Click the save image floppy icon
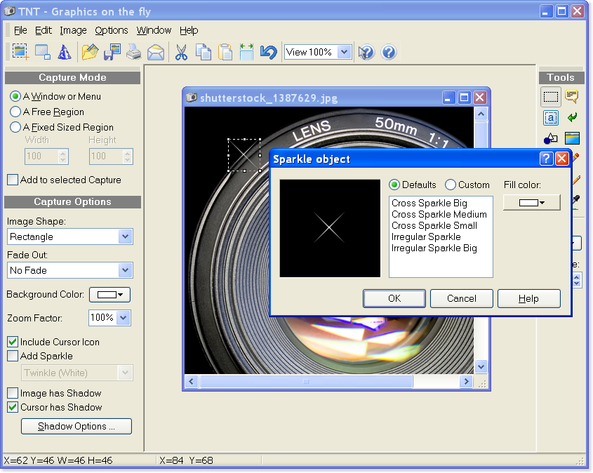The image size is (593, 473). [x=112, y=52]
